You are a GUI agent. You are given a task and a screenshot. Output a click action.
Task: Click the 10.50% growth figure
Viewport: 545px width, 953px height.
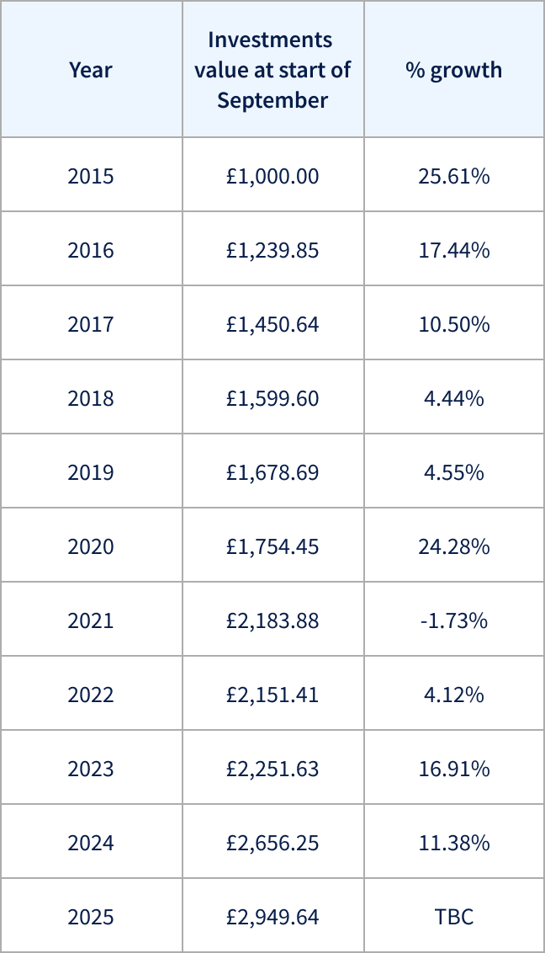454,325
